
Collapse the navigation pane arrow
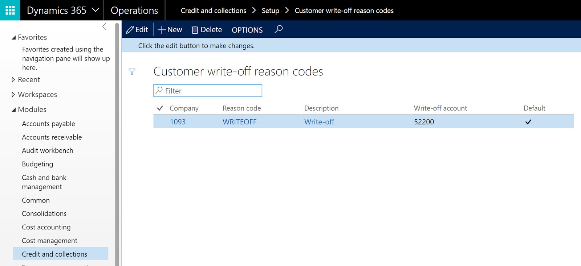pos(105,26)
